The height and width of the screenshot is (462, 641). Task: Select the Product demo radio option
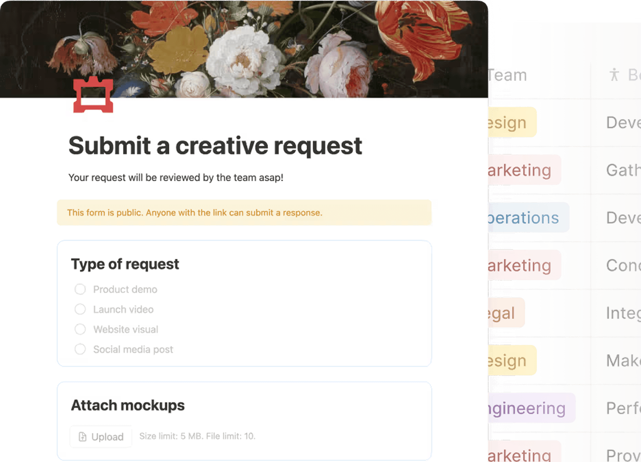(x=80, y=289)
